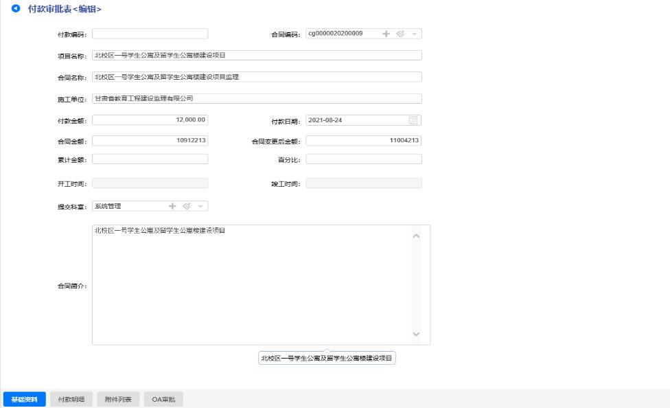Image resolution: width=670 pixels, height=408 pixels.
Task: Go to the OA审批 tab
Action: pyautogui.click(x=163, y=399)
